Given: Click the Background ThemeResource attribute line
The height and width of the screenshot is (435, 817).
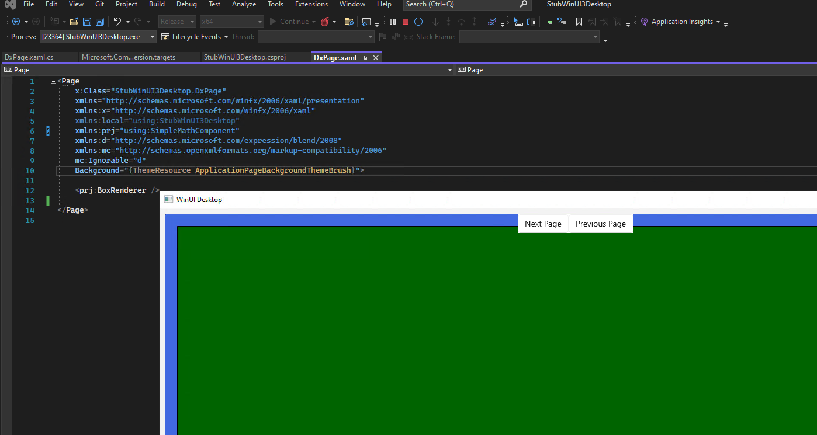Looking at the screenshot, I should [x=220, y=170].
